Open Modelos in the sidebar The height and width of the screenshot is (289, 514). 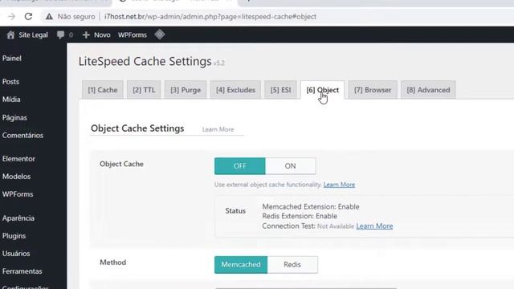coord(16,177)
